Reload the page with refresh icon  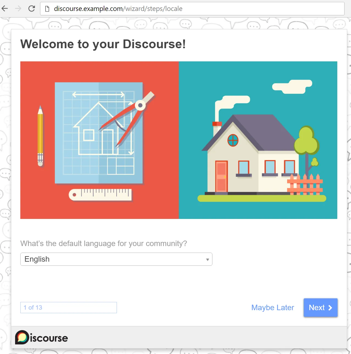(x=32, y=8)
